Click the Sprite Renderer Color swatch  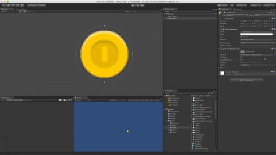tap(256, 34)
